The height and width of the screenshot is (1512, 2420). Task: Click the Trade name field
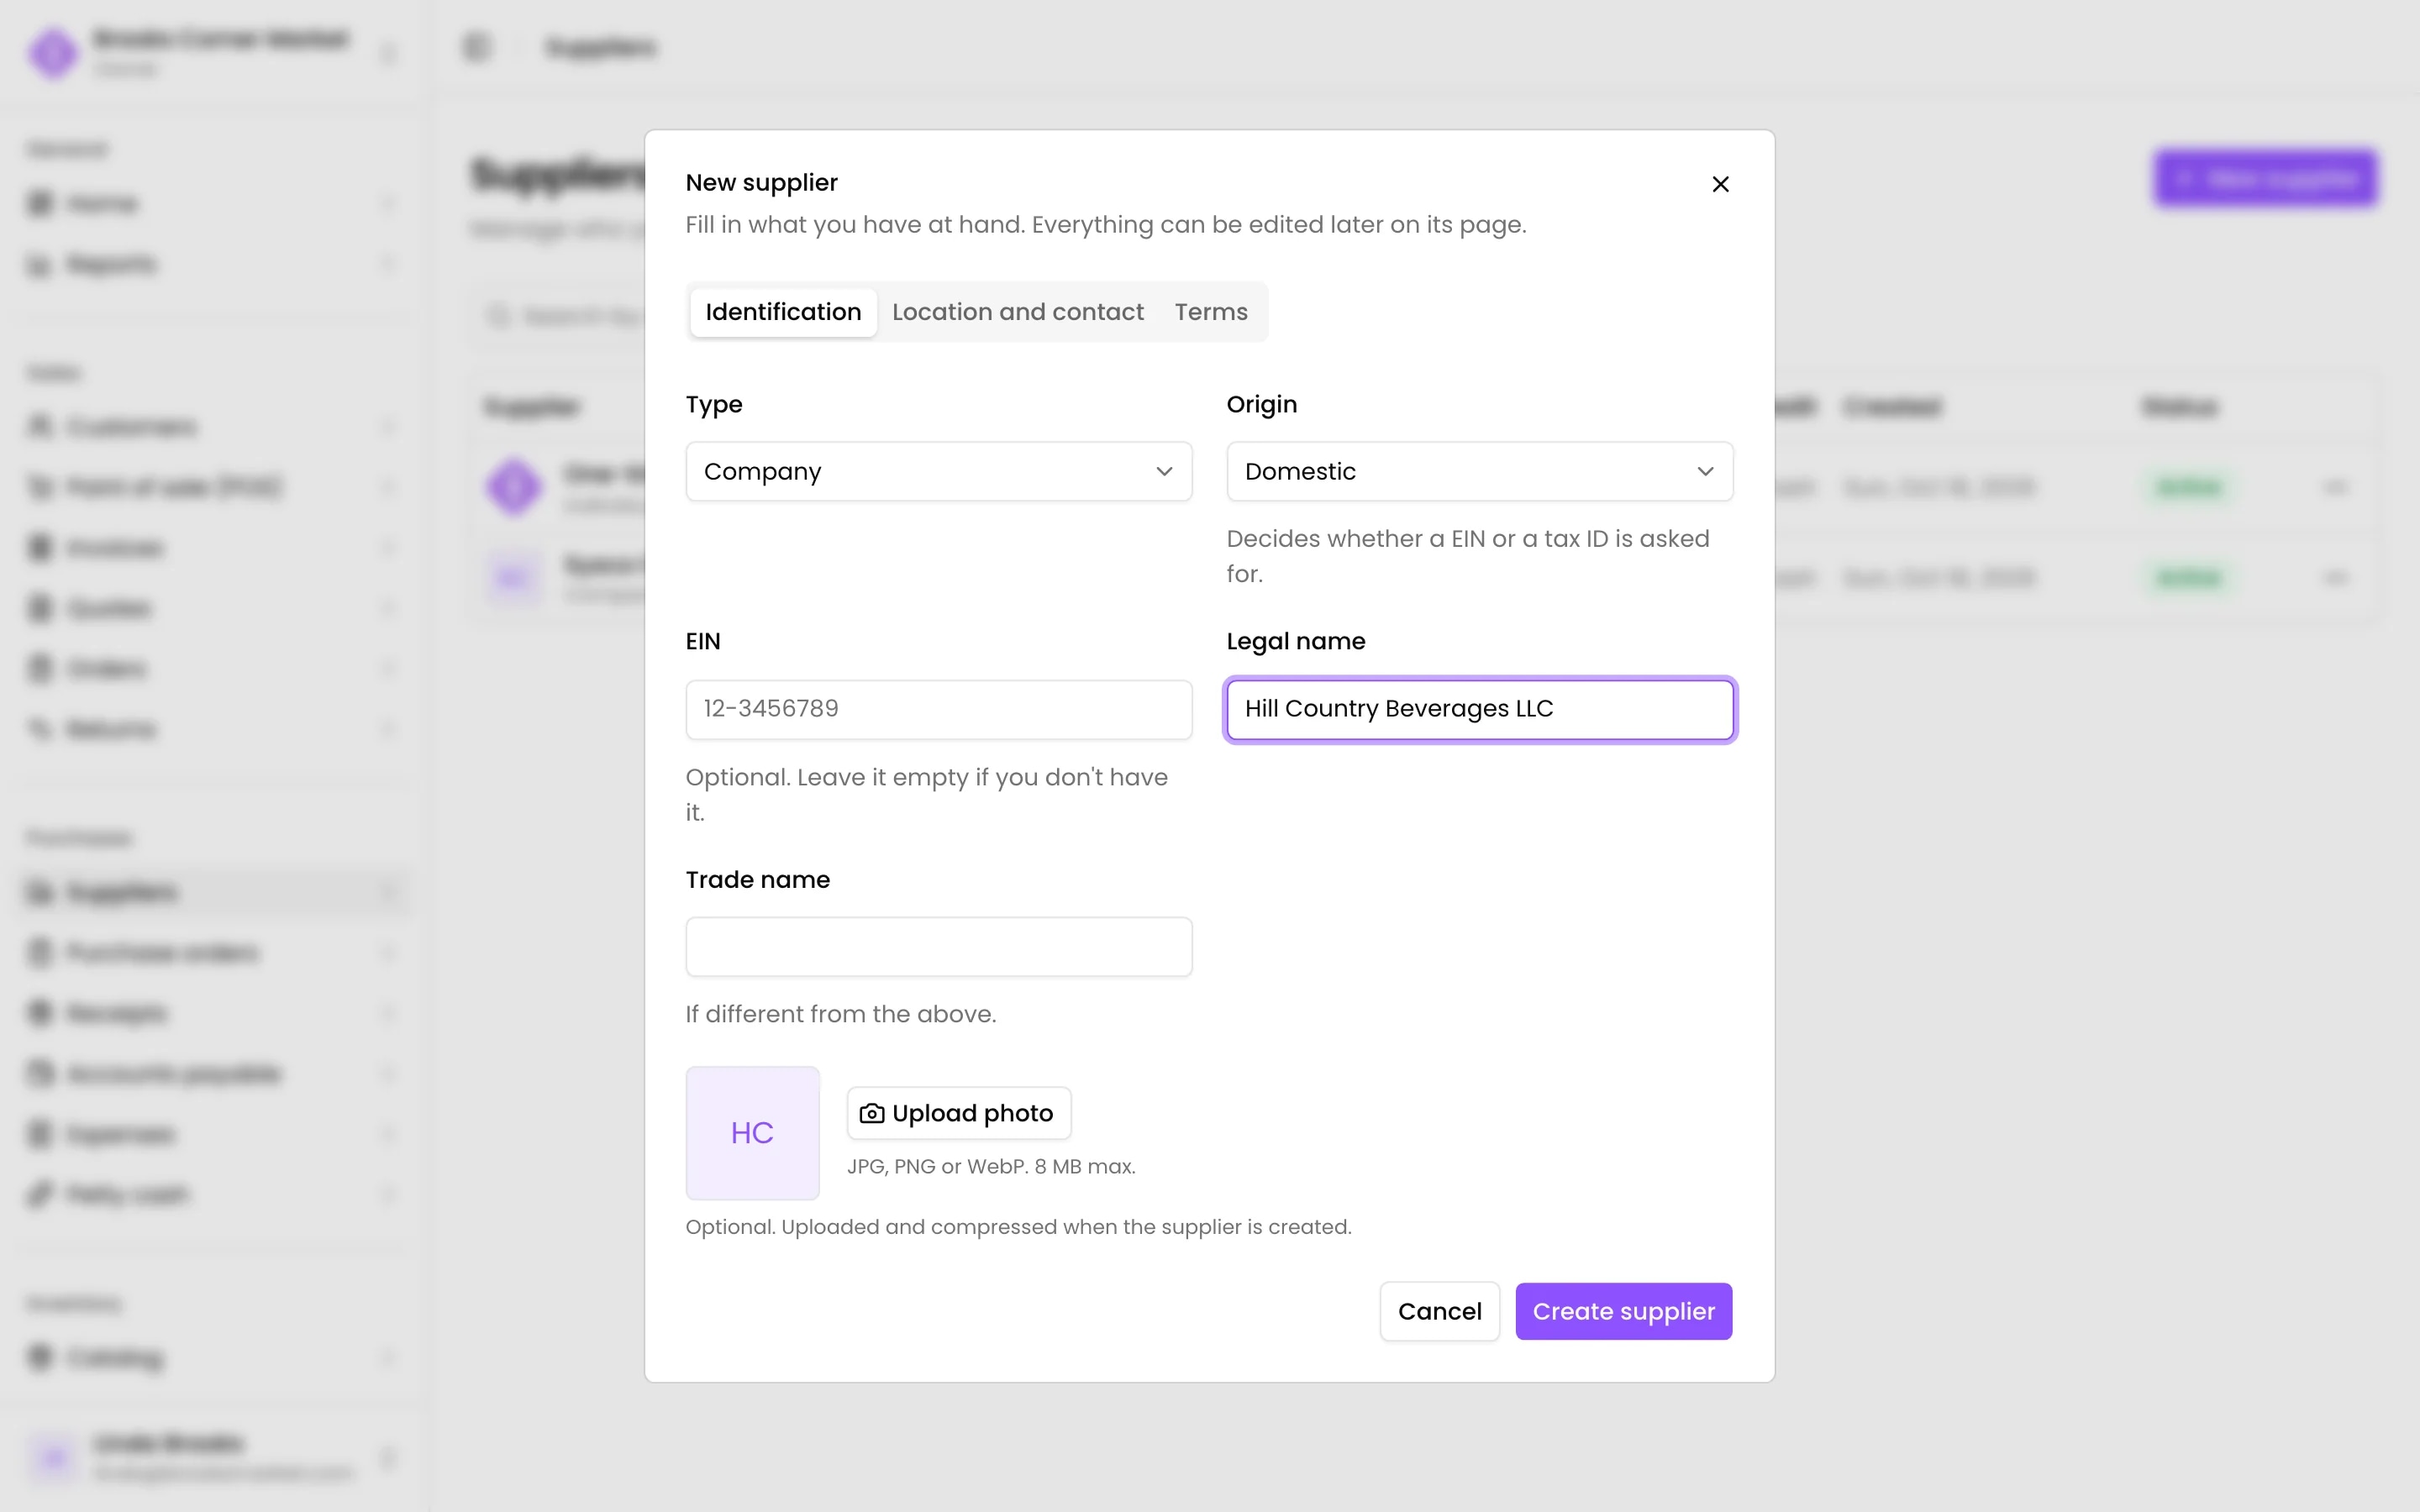(x=938, y=946)
